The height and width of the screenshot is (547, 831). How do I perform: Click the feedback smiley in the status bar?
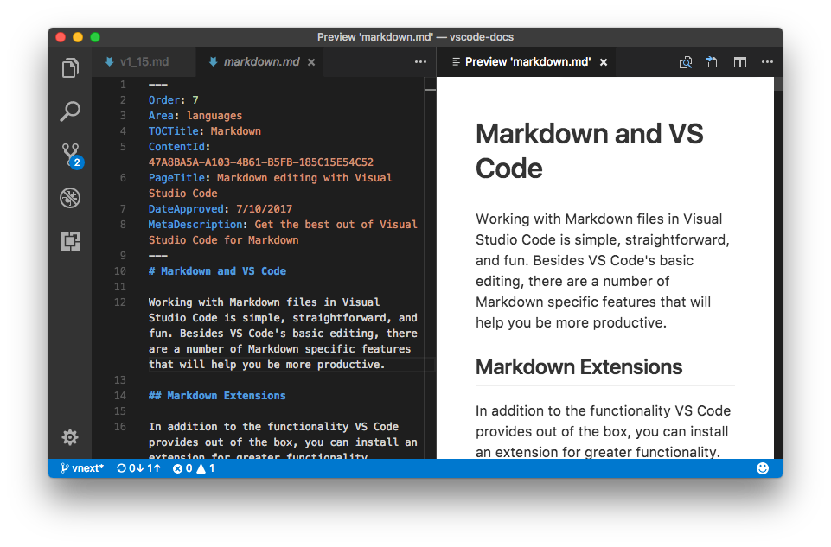tap(762, 467)
